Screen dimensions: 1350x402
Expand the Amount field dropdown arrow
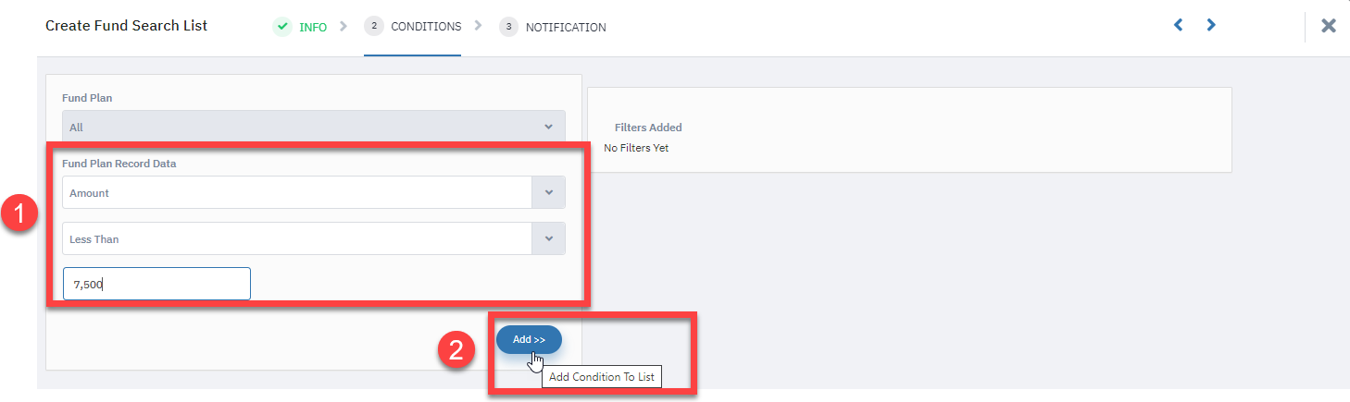(549, 192)
